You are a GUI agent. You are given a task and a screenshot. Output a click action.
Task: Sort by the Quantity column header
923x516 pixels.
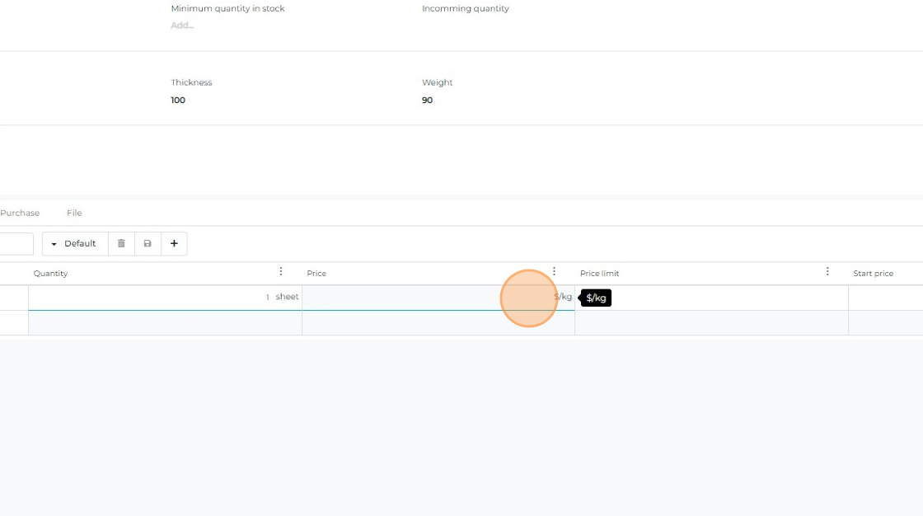(51, 274)
